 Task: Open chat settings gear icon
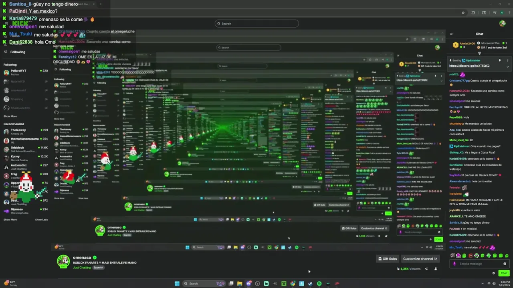coord(493,273)
